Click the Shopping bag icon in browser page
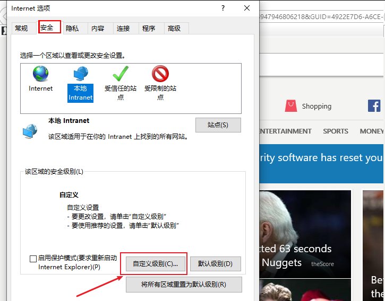The image size is (385, 301). [x=290, y=106]
